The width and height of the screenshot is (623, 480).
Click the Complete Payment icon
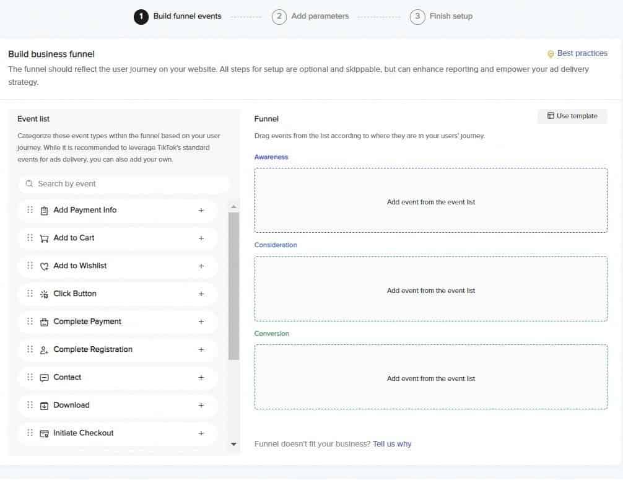point(44,322)
